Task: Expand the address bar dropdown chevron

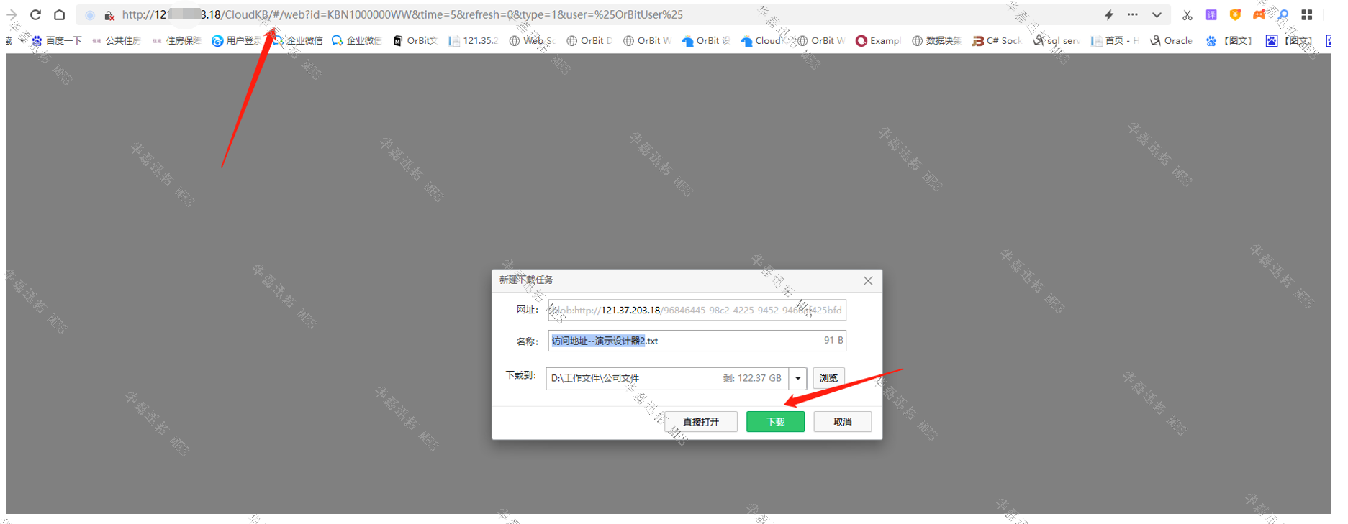Action: coord(1157,15)
